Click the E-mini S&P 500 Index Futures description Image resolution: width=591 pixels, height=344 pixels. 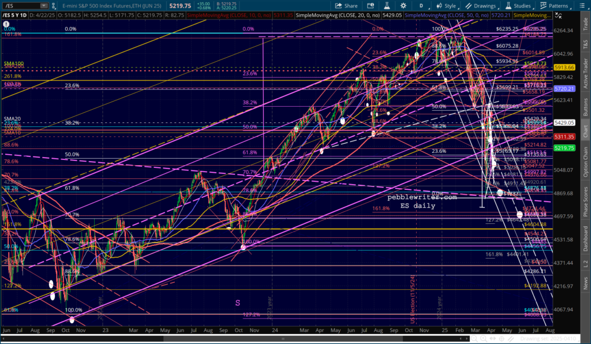coord(112,6)
